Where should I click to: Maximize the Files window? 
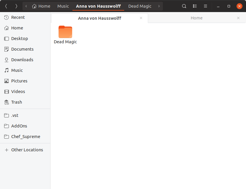(x=229, y=6)
